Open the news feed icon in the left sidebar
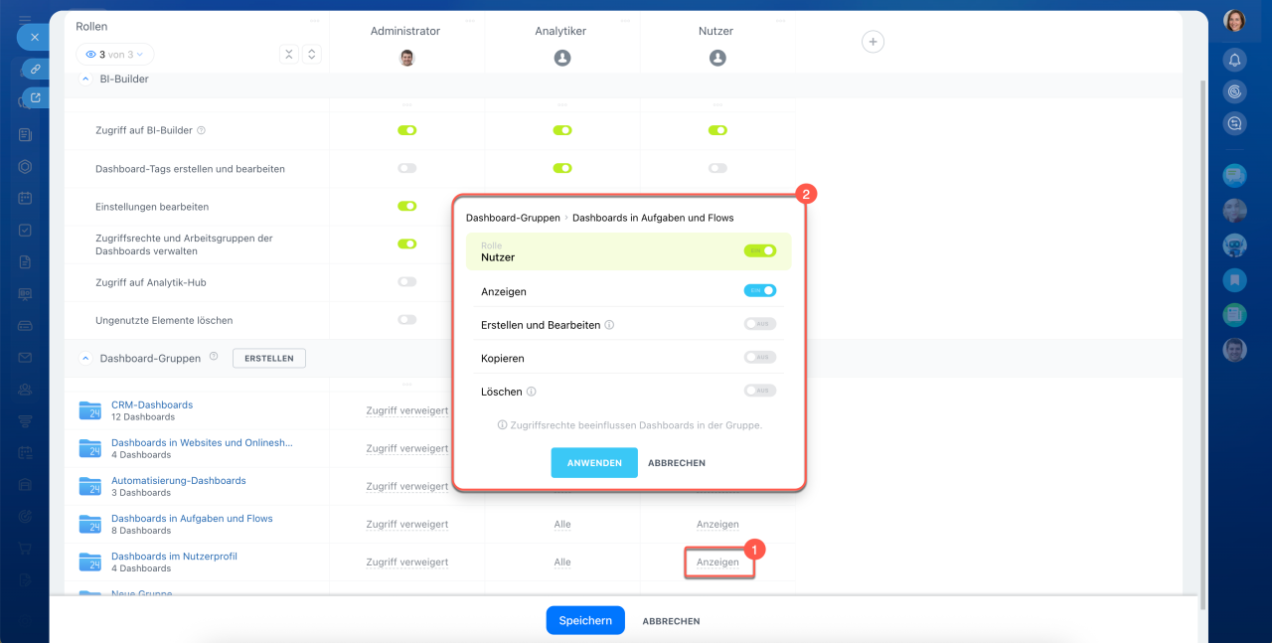 (25, 134)
